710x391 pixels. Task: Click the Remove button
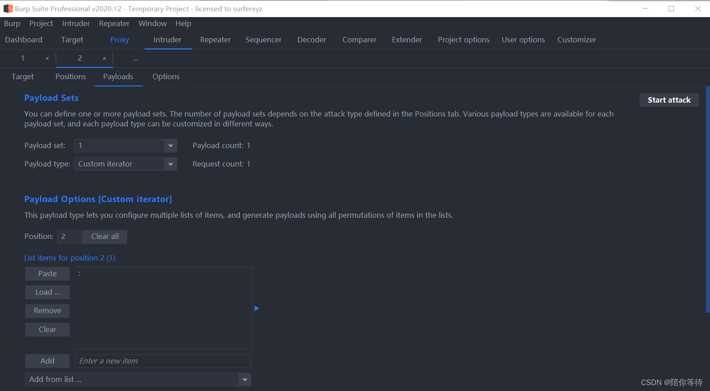[47, 310]
